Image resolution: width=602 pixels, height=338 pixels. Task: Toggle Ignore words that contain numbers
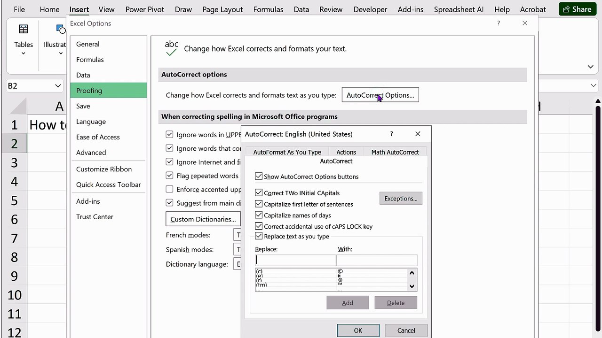(169, 148)
